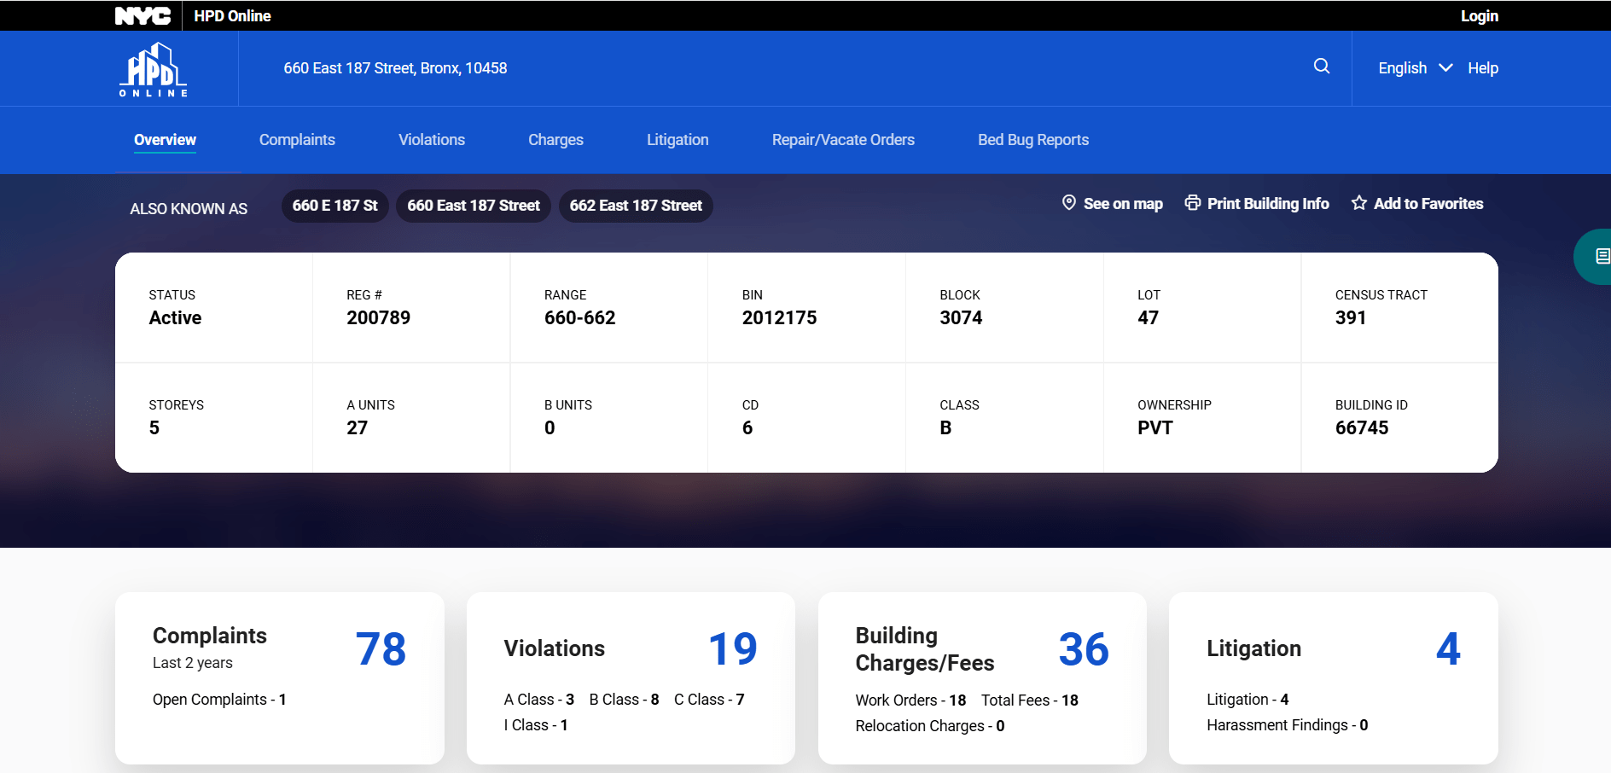Click the address search field
This screenshot has height=773, width=1611.
(x=768, y=68)
